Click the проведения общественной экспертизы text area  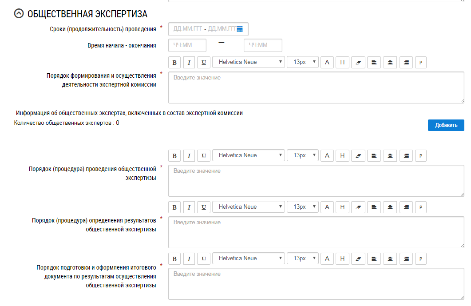(316, 181)
